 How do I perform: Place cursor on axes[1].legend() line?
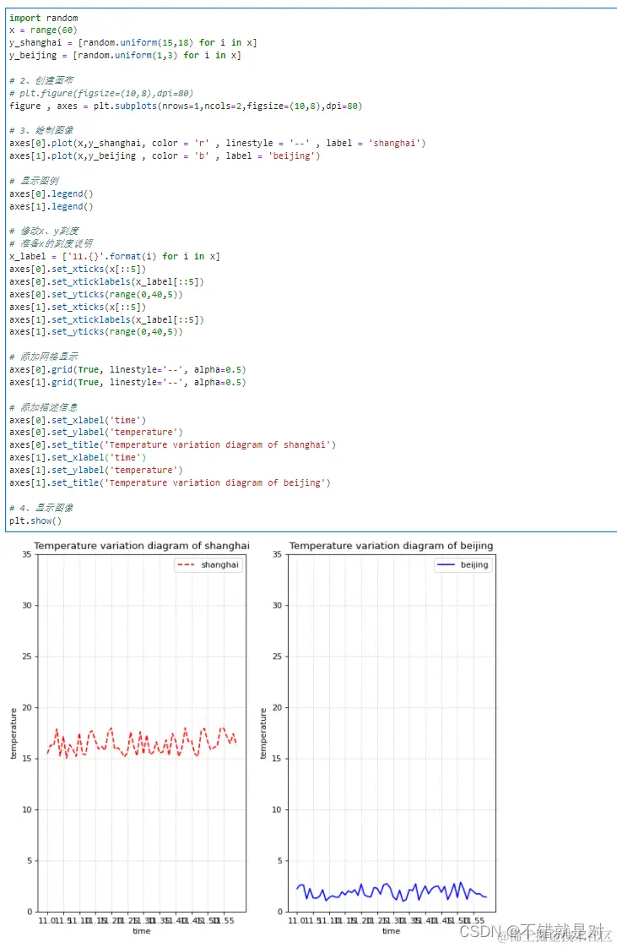click(51, 207)
